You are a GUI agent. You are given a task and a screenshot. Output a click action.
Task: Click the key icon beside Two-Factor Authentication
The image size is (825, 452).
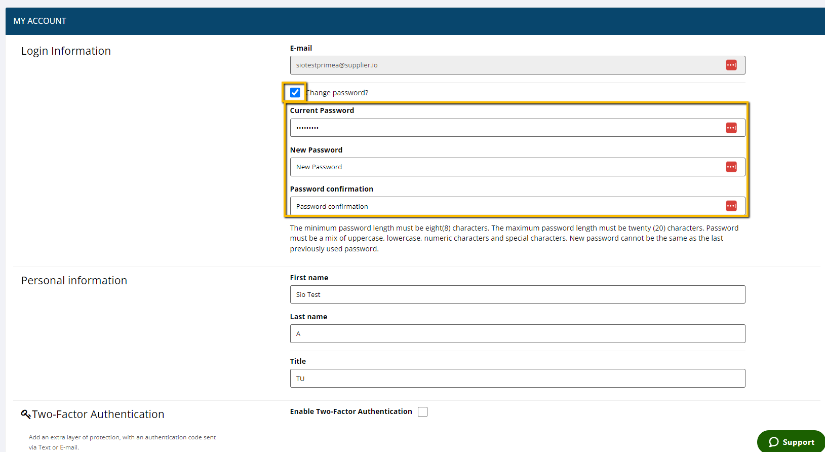click(x=26, y=415)
